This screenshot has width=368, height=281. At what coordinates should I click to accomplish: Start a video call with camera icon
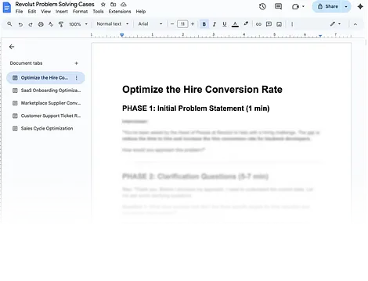[295, 6]
